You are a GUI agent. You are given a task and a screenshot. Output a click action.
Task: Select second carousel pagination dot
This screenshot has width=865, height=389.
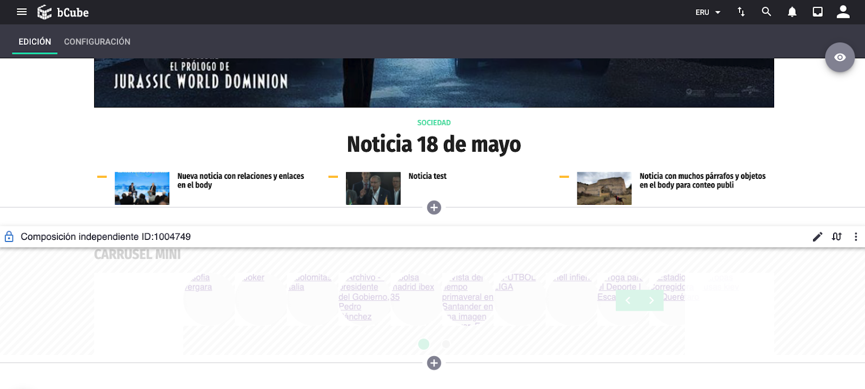(x=445, y=344)
